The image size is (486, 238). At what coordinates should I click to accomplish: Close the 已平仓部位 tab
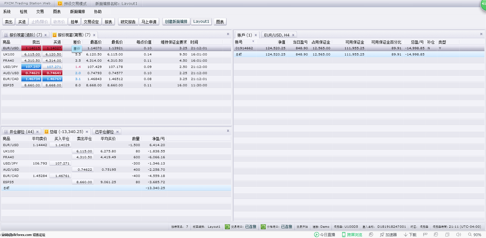[x=117, y=132]
